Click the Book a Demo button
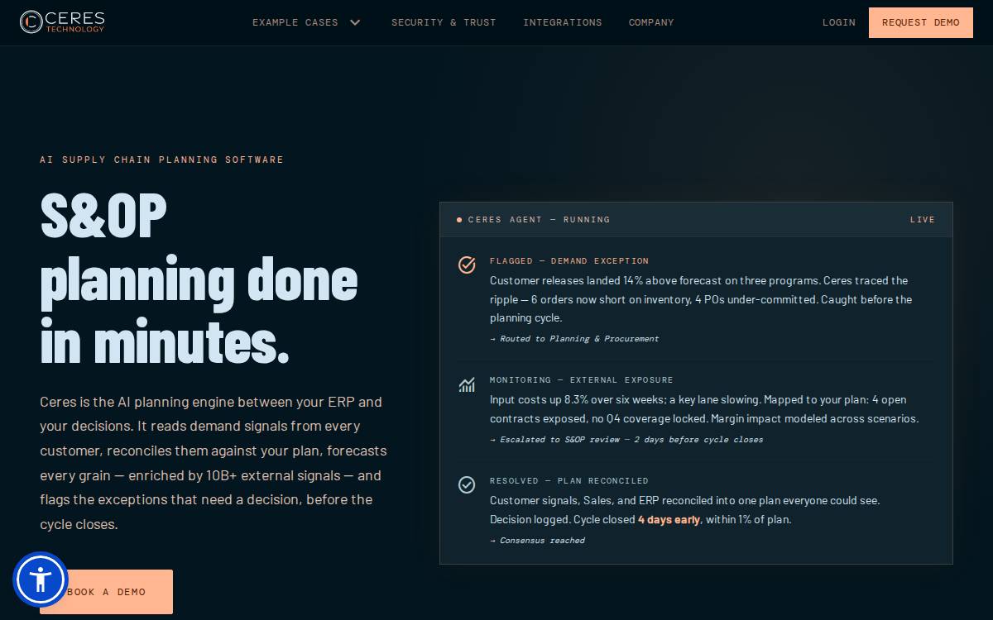This screenshot has height=620, width=993. tap(106, 592)
